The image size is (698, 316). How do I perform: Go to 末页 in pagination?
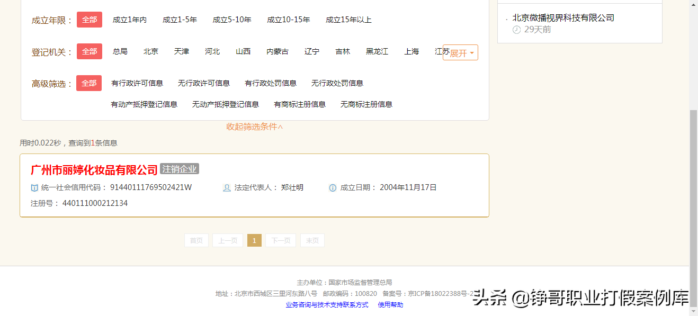[312, 240]
